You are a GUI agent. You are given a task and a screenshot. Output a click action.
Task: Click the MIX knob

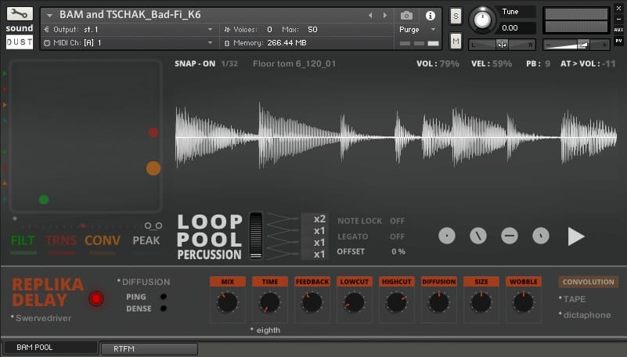228,302
